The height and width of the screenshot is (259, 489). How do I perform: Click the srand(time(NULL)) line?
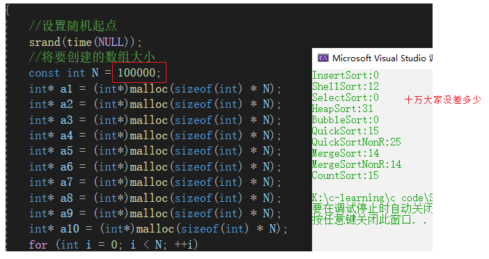tap(85, 42)
